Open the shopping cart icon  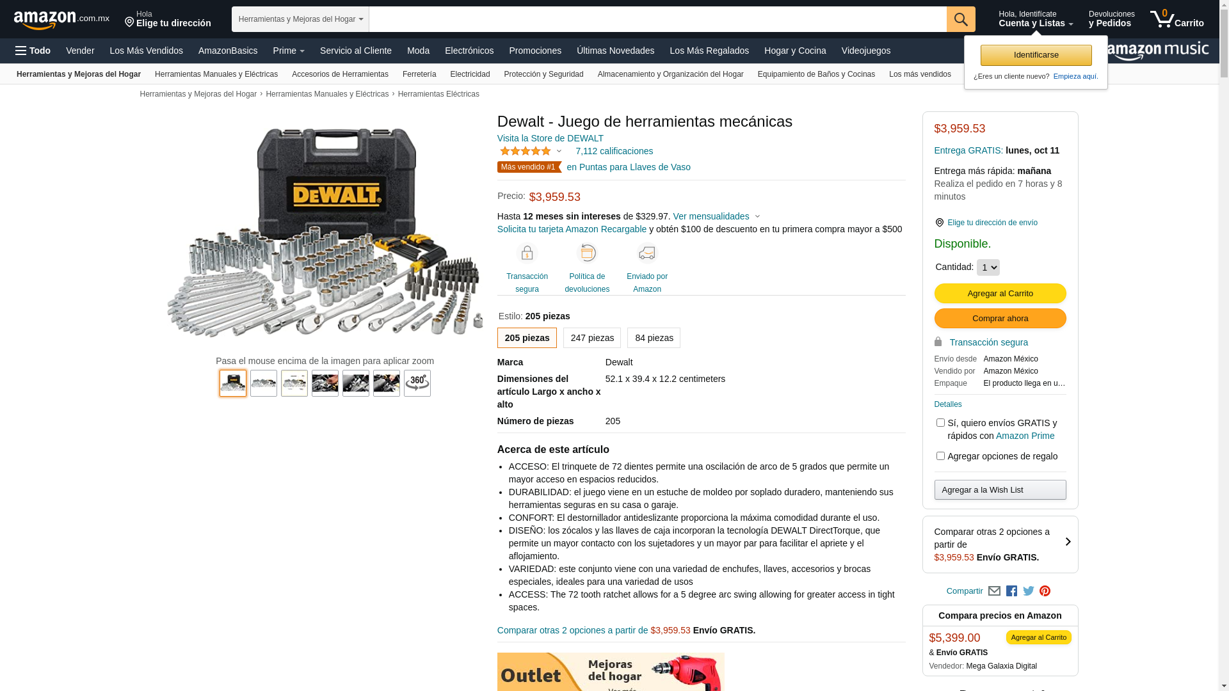click(x=1177, y=19)
